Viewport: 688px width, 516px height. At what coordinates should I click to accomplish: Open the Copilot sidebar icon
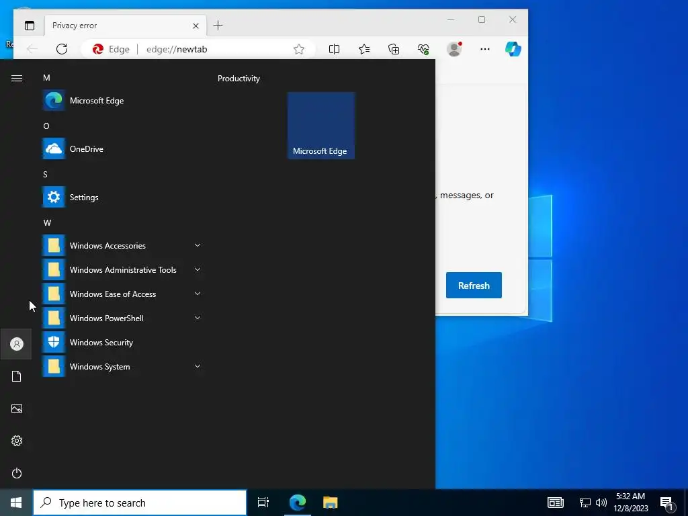point(513,48)
